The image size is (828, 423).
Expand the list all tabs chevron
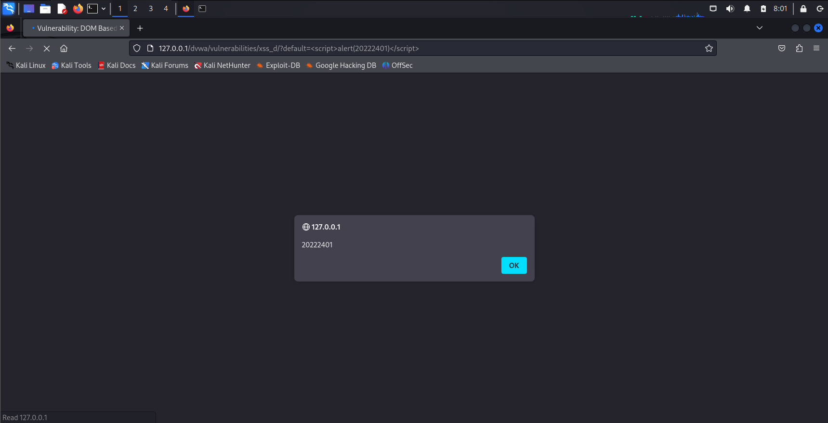point(760,28)
